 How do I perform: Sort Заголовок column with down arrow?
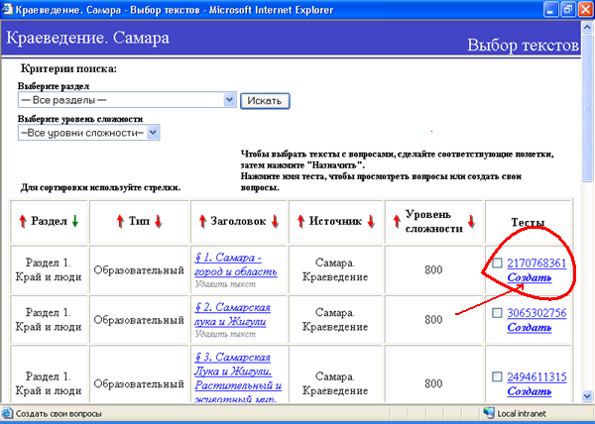[x=275, y=221]
